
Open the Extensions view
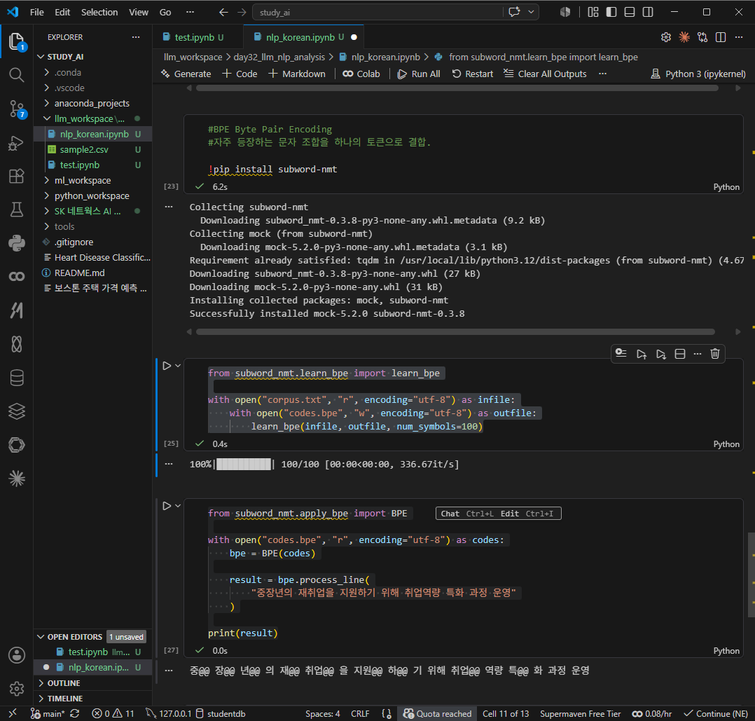(16, 177)
